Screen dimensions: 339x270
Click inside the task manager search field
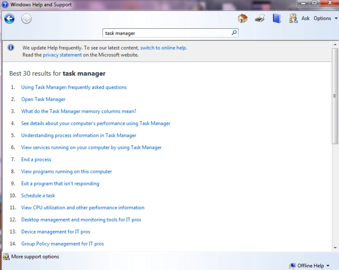coord(166,33)
